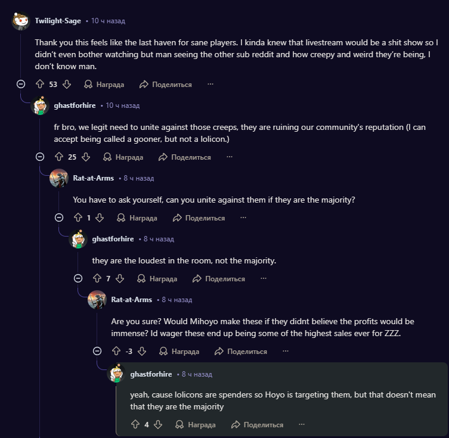Open more options on the highlighted comment

(302, 425)
